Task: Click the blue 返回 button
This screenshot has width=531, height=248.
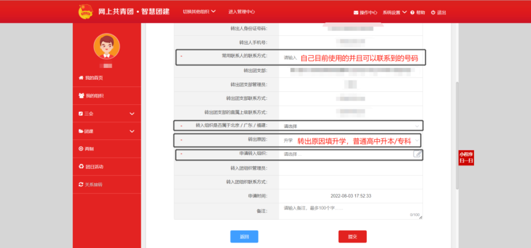Action: tap(244, 236)
